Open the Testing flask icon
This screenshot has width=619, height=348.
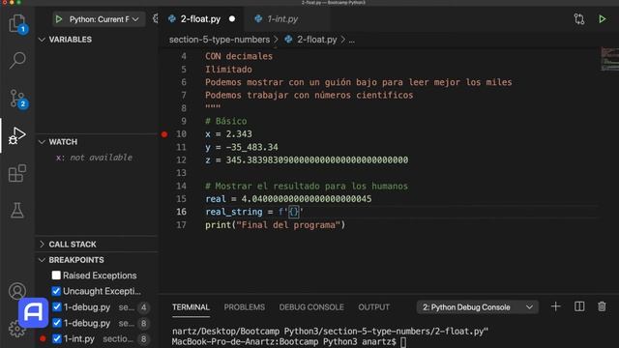tap(17, 210)
